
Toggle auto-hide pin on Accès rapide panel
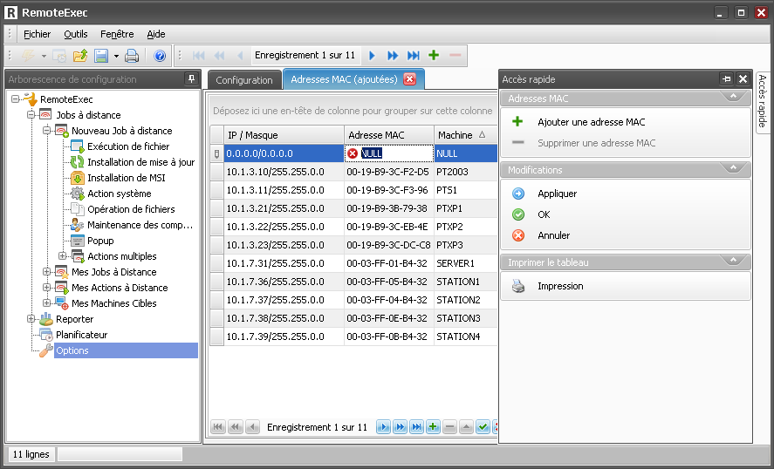coord(726,79)
